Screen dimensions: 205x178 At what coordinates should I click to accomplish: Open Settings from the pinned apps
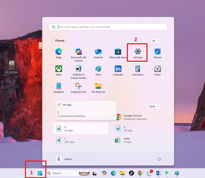coord(138,53)
